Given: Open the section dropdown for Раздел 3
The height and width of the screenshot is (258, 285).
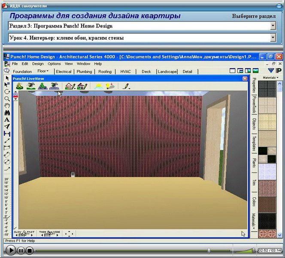Looking at the screenshot, I should coord(273,26).
